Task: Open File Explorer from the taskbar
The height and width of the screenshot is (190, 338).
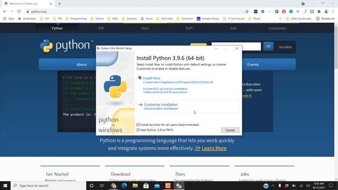Action: (x=135, y=185)
